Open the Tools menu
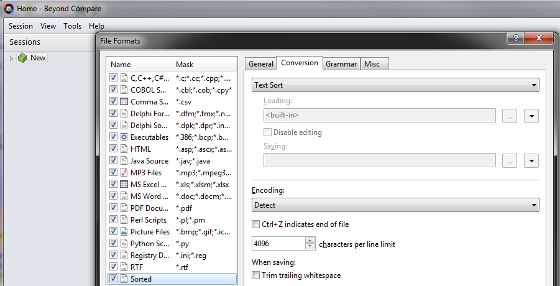560x286 pixels. [72, 26]
